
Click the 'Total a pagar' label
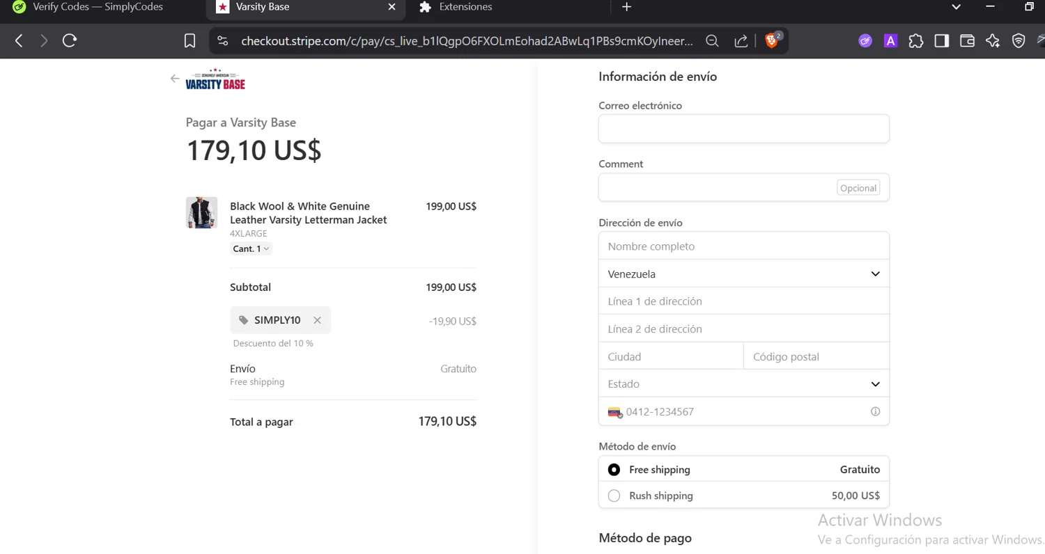coord(261,422)
